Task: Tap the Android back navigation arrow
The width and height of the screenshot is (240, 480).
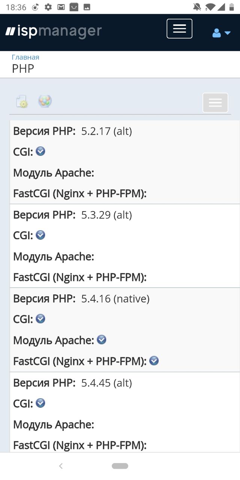Action: pyautogui.click(x=61, y=466)
